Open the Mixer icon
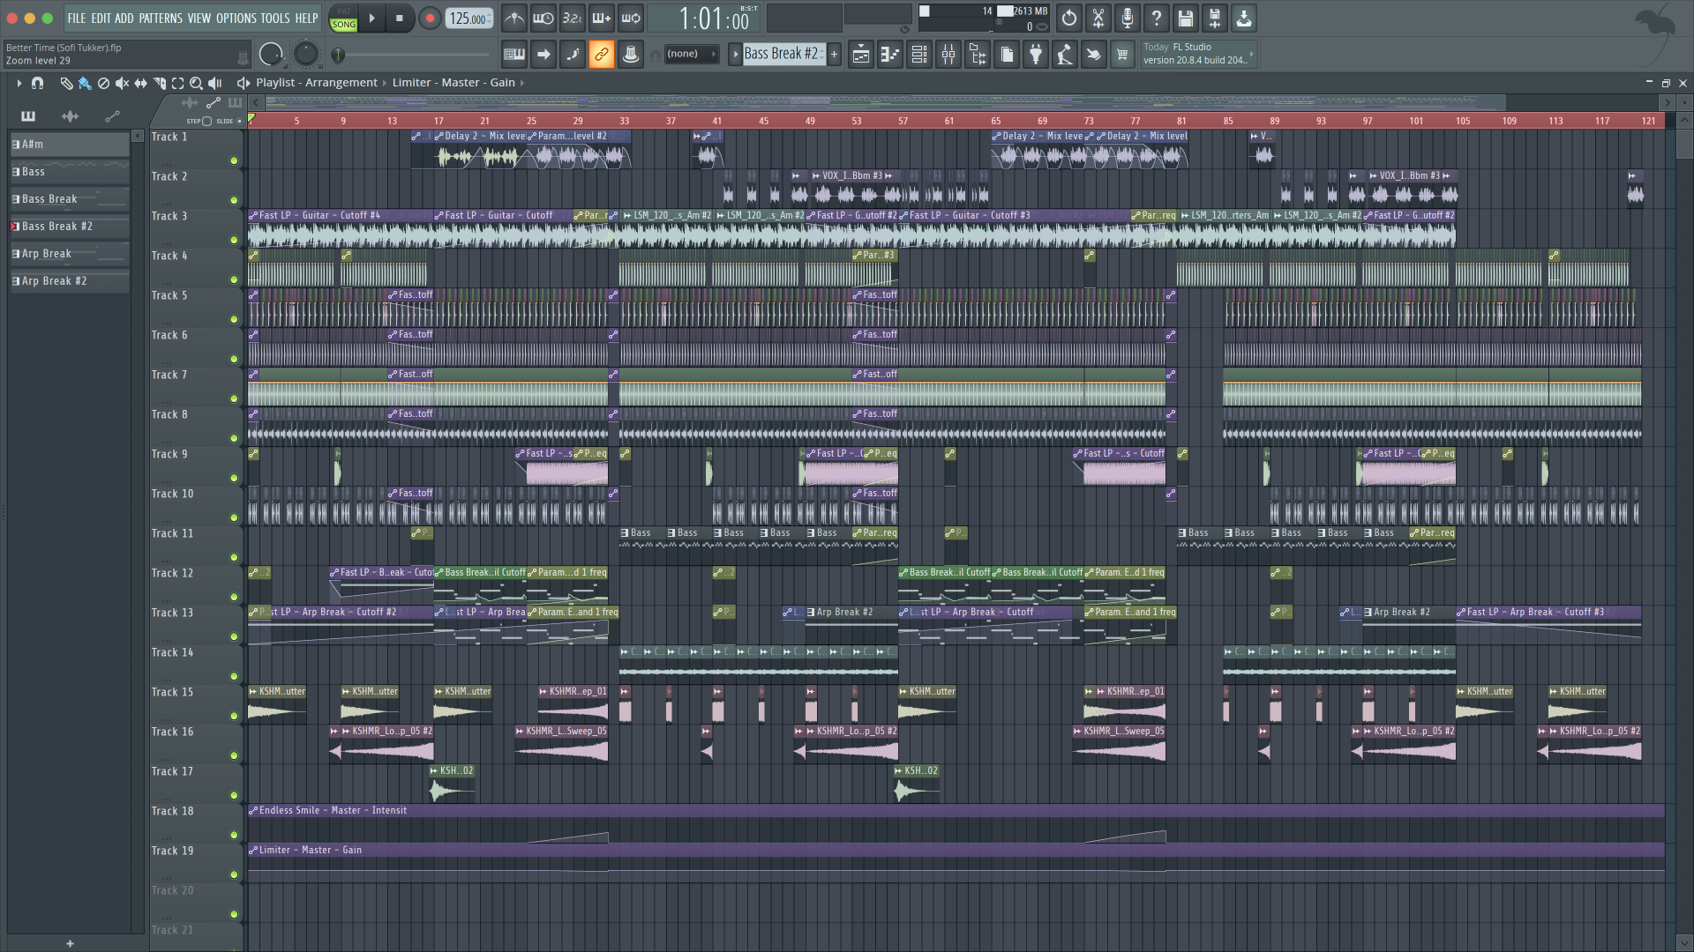 948,55
